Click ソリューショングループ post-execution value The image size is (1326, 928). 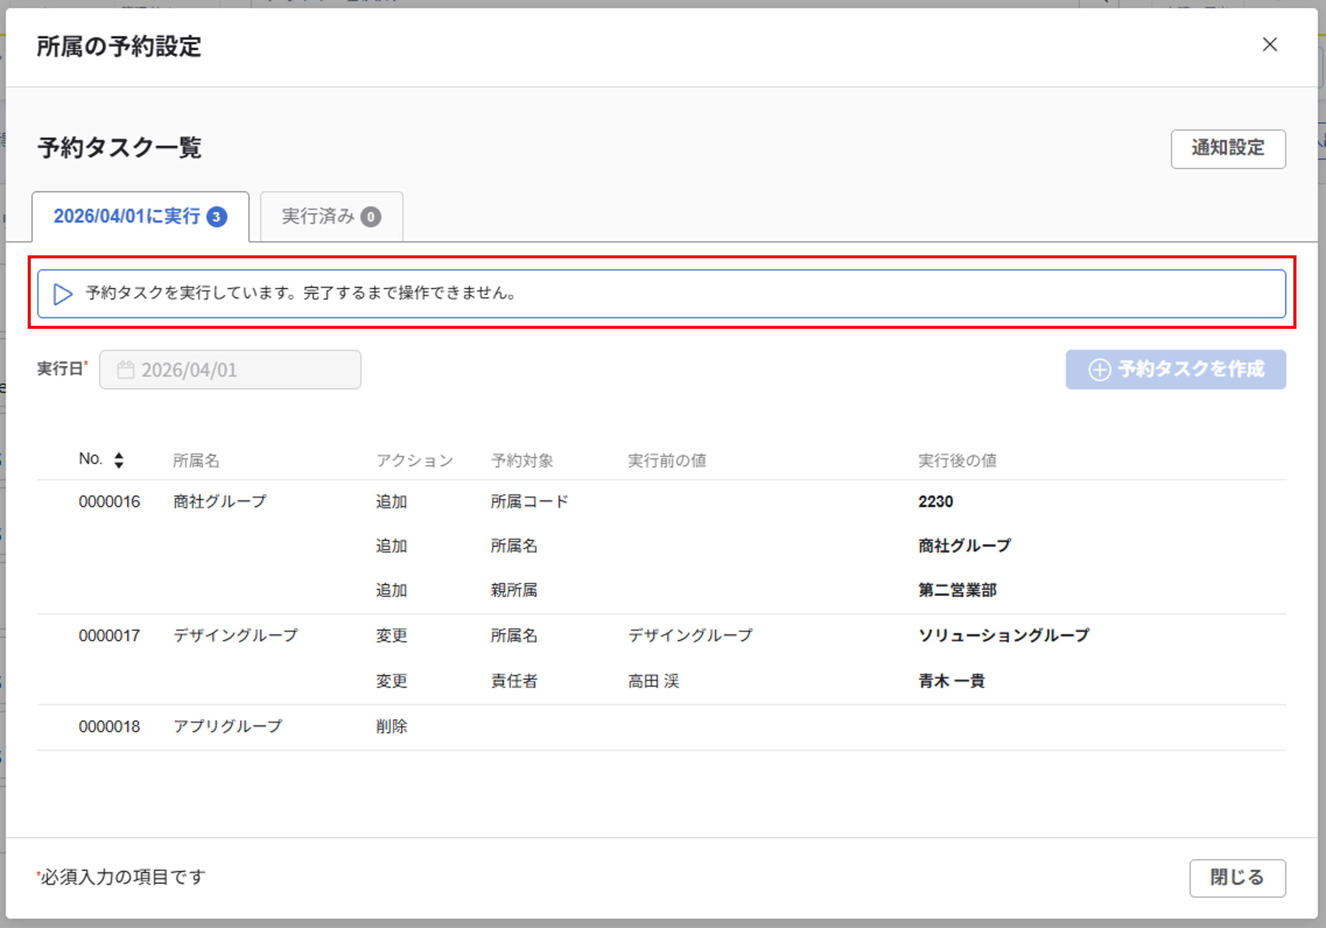coord(1003,635)
